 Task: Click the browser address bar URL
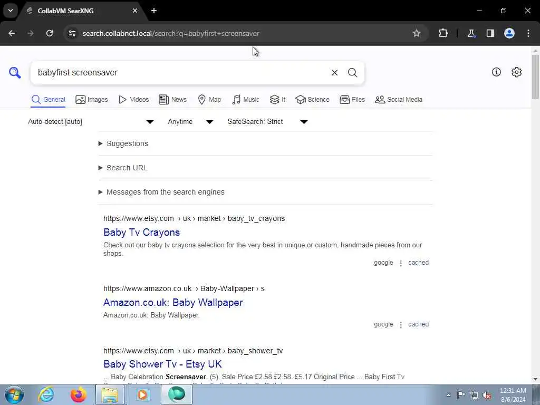pyautogui.click(x=171, y=33)
